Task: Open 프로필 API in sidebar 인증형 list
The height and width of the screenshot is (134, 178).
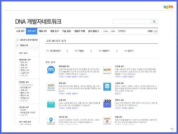Action: (25, 98)
